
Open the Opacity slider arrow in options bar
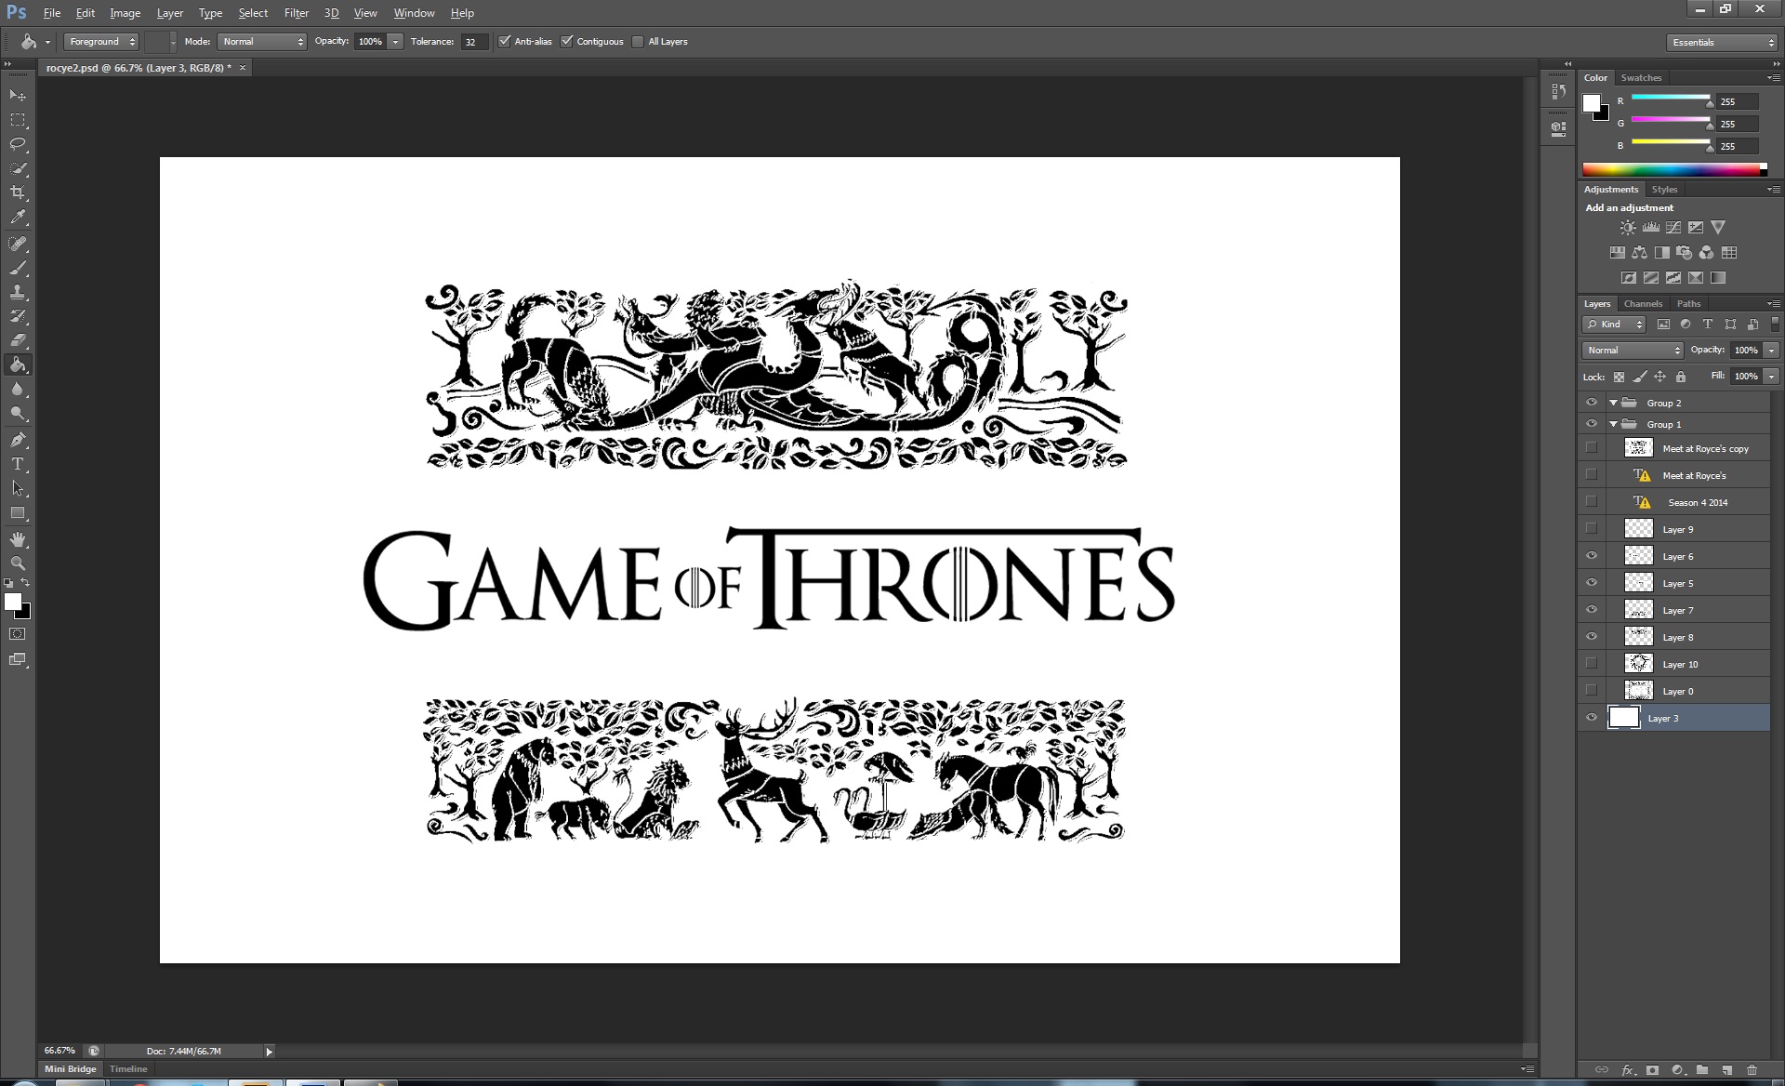[396, 41]
